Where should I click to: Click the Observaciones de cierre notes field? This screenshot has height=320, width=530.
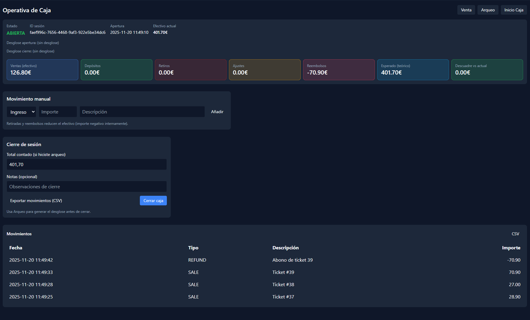pos(86,186)
